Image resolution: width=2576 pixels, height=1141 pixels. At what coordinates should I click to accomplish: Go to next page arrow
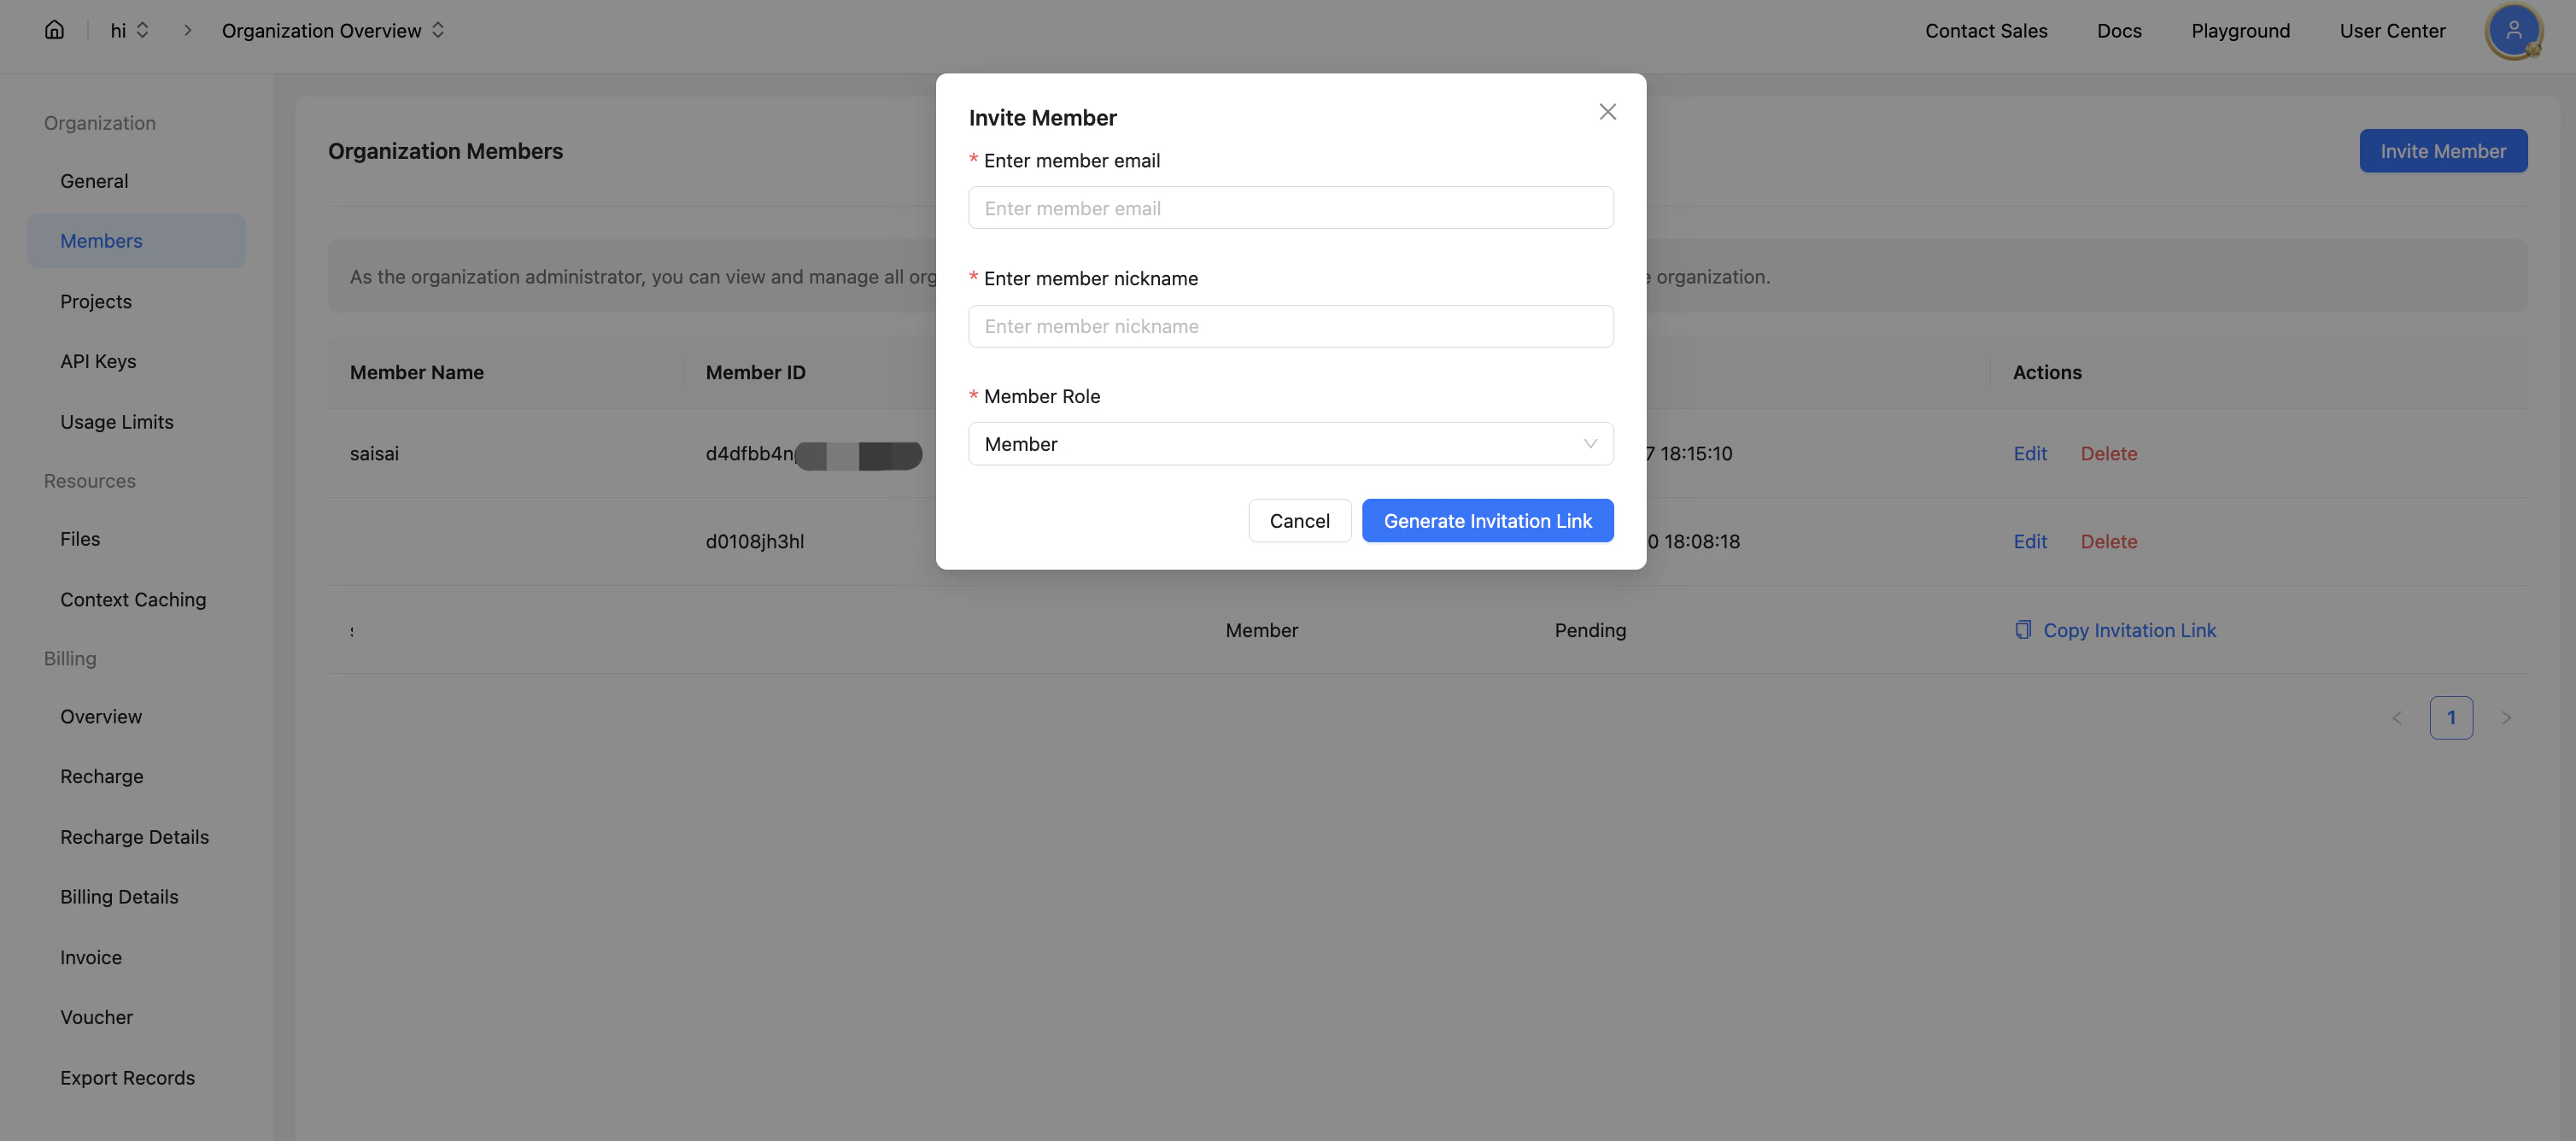click(x=2505, y=718)
